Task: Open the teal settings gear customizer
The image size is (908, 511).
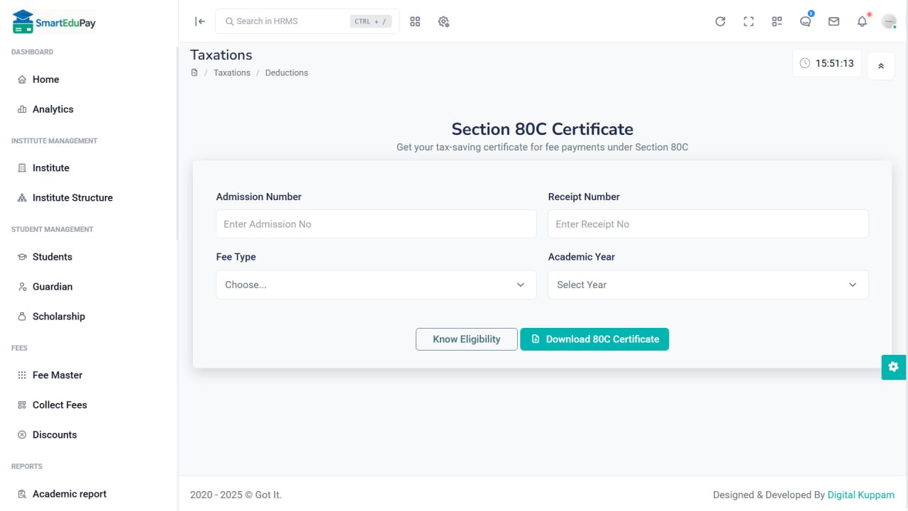Action: pos(893,367)
